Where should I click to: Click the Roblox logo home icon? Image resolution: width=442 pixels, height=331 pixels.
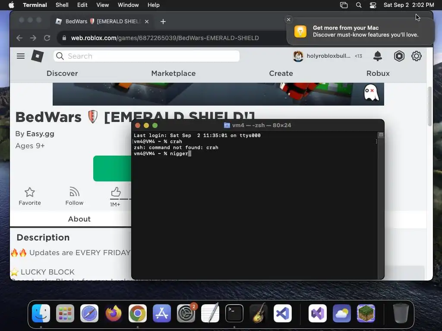(37, 56)
